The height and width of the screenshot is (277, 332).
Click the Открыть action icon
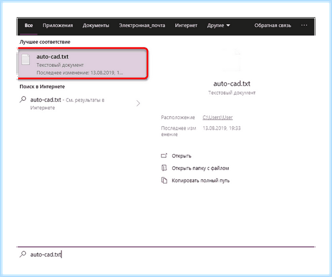(164, 156)
